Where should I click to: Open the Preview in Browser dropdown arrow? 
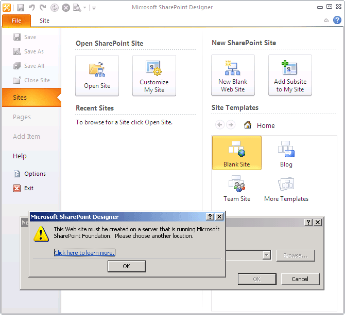click(85, 8)
